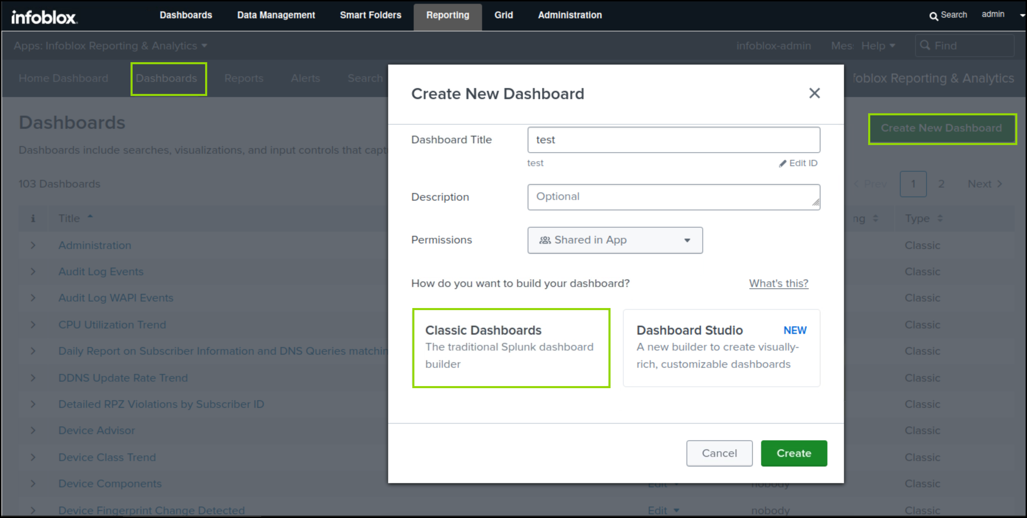
Task: Click the info column icon in table header
Action: pos(33,219)
